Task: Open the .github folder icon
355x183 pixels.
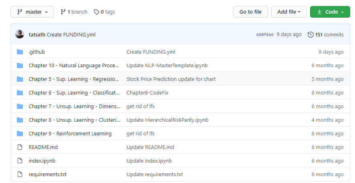Action: [x=20, y=52]
